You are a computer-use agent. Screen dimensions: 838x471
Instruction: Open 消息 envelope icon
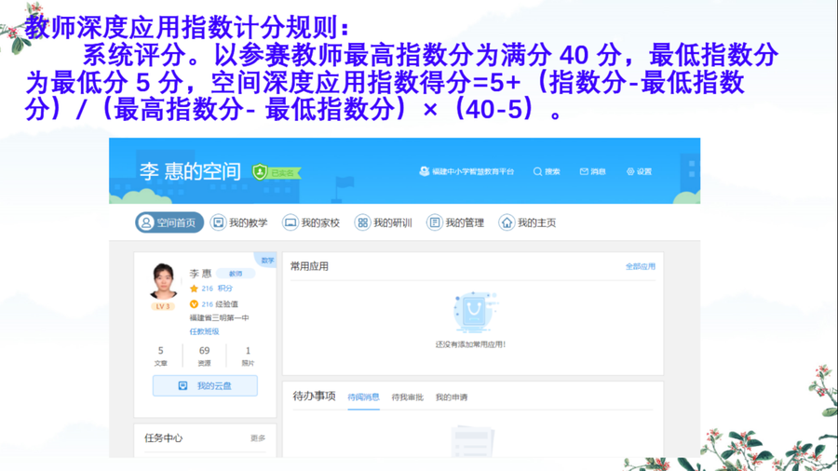584,171
